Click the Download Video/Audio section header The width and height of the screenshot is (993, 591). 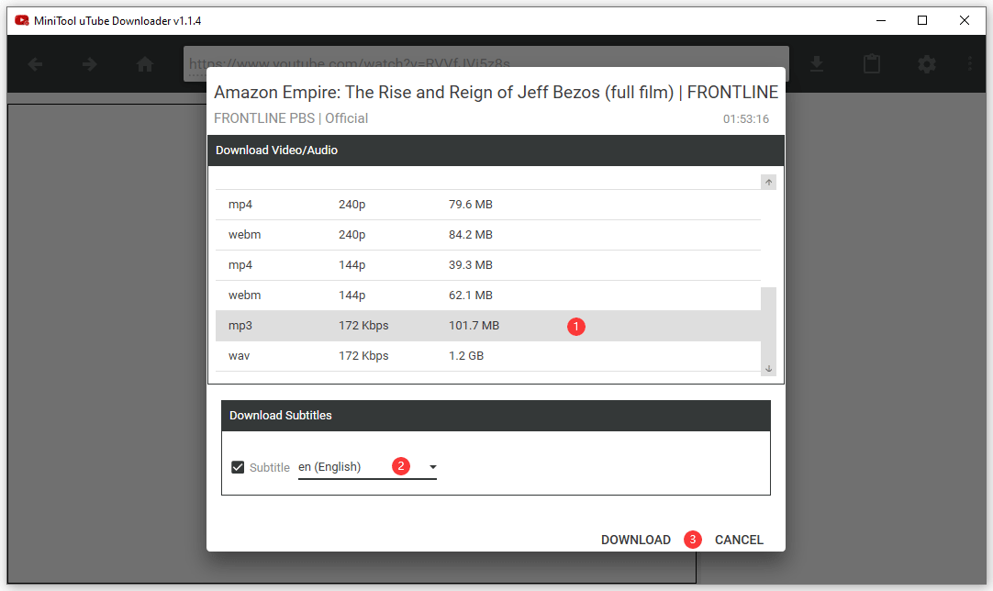(496, 151)
